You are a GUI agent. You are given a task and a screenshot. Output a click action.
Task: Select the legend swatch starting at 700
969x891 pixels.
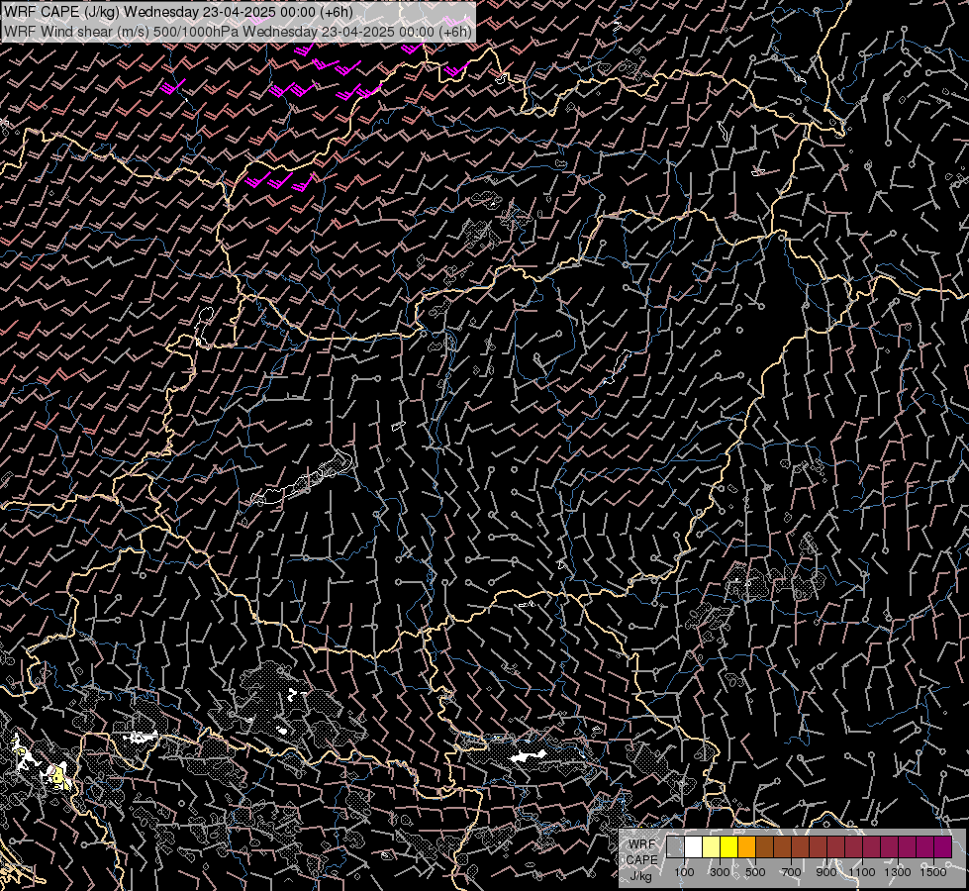(801, 846)
